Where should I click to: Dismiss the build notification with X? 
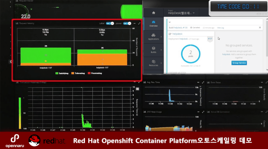[x=260, y=28]
